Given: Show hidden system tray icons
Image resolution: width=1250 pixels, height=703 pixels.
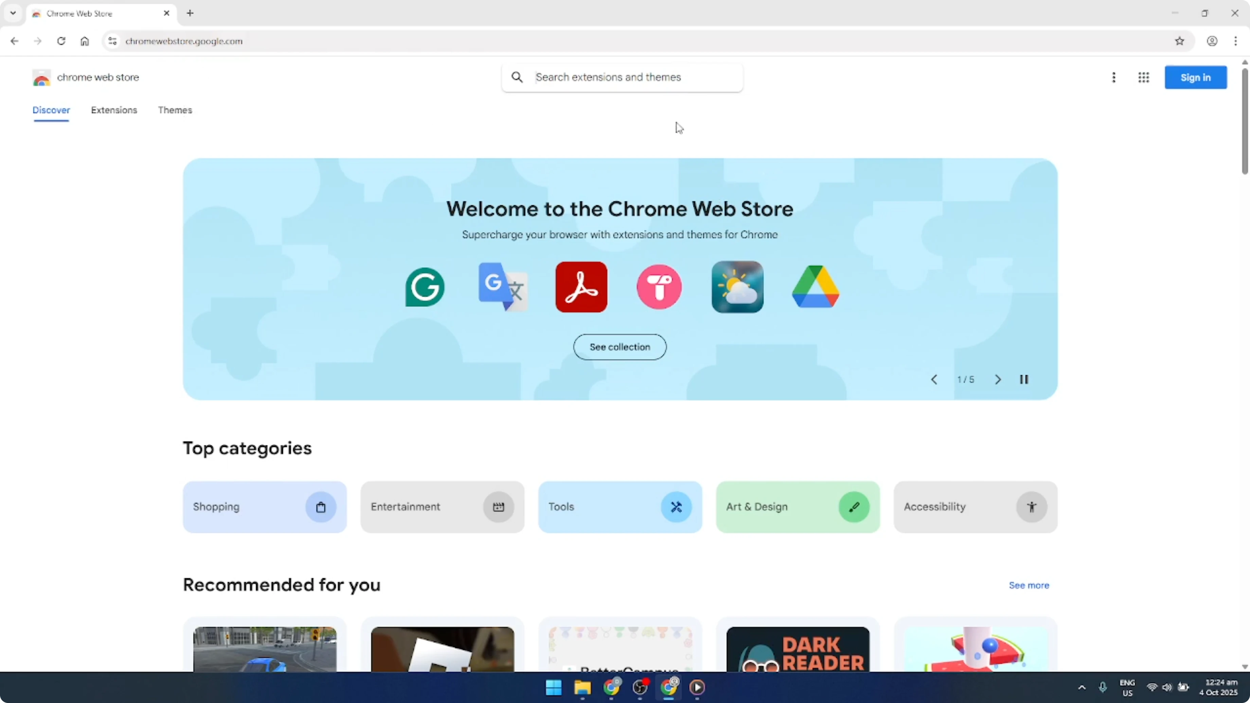Looking at the screenshot, I should (x=1082, y=687).
